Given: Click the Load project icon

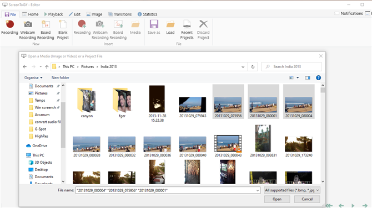Looking at the screenshot, I should (170, 28).
